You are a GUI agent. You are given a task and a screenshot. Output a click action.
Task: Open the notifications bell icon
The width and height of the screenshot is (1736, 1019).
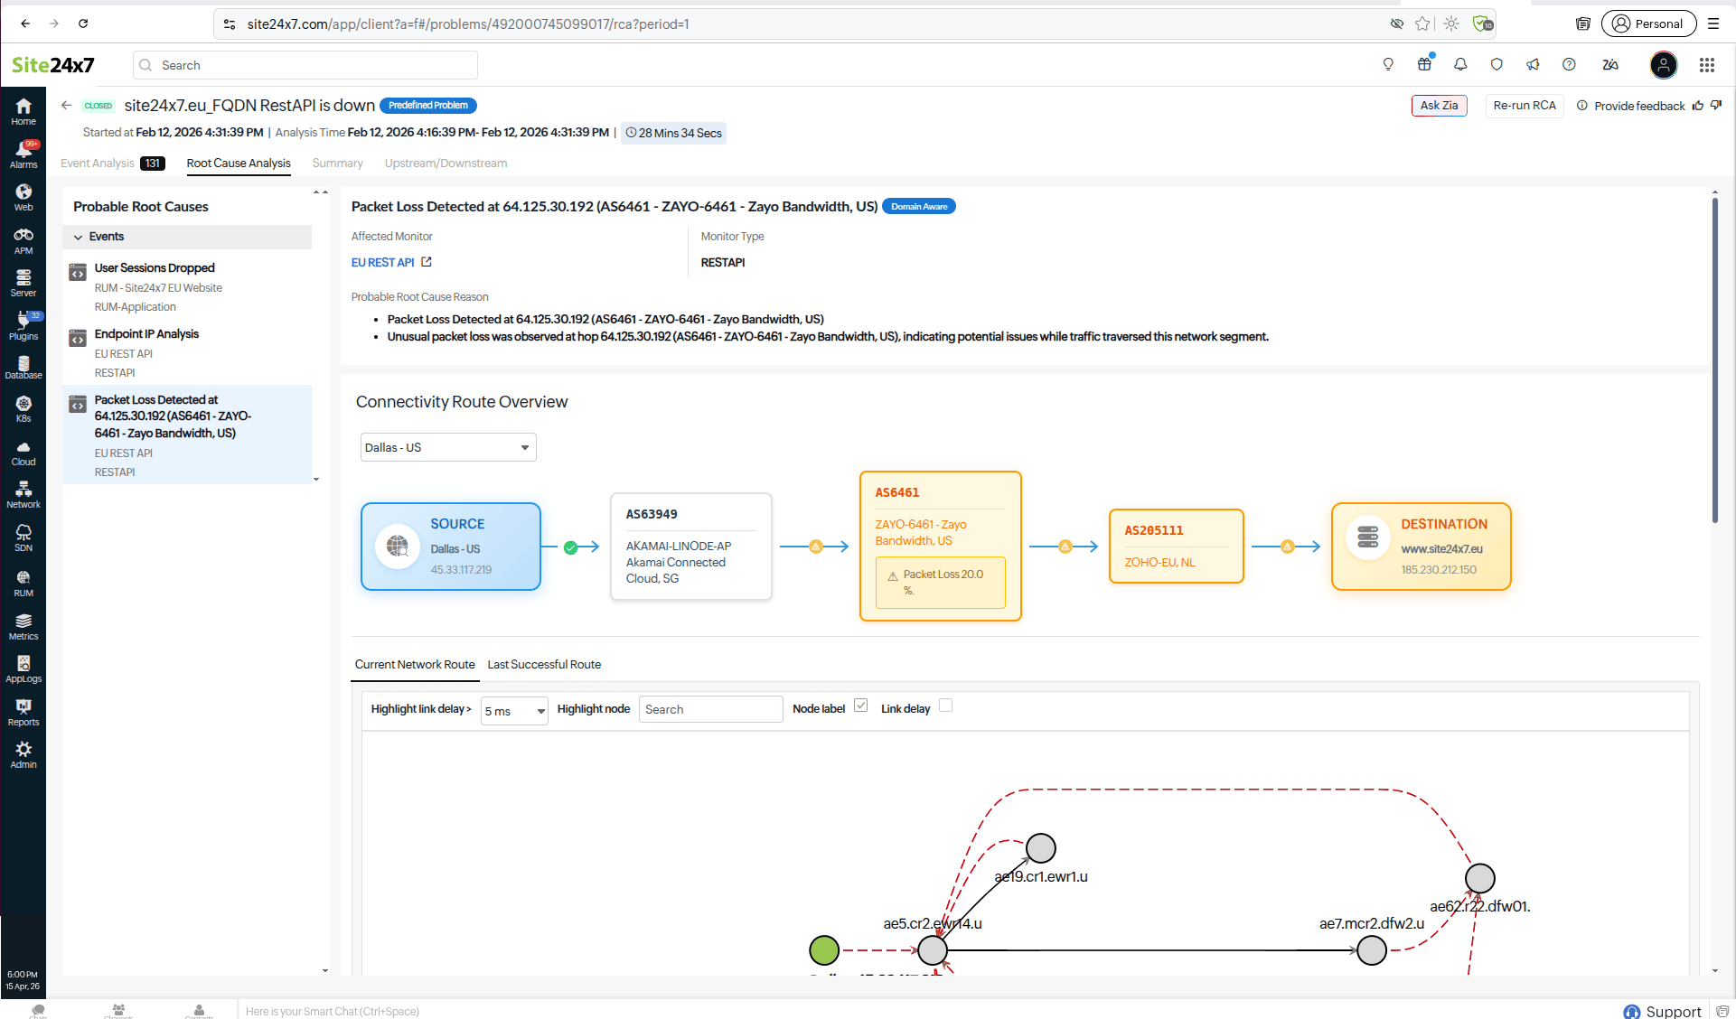[1460, 64]
